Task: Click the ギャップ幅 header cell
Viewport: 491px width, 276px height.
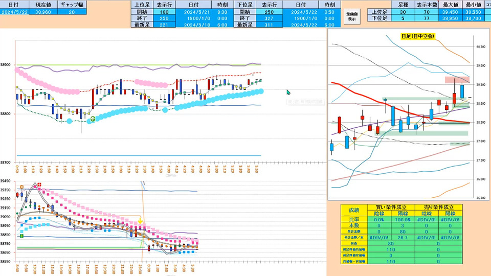Action: coord(72,5)
